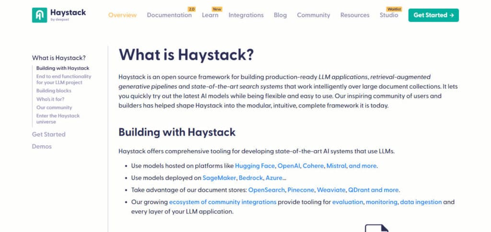Follow the data ingestion link
491x232 pixels.
[x=421, y=202]
